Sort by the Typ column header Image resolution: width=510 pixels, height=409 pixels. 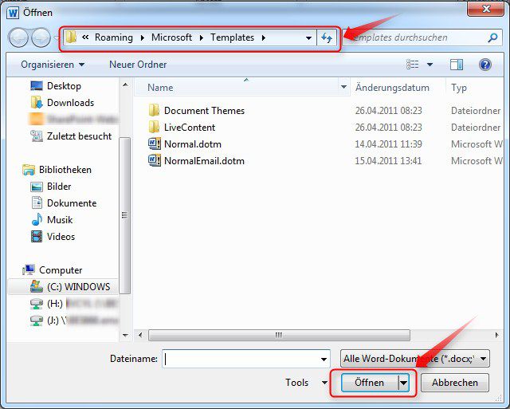coord(459,88)
